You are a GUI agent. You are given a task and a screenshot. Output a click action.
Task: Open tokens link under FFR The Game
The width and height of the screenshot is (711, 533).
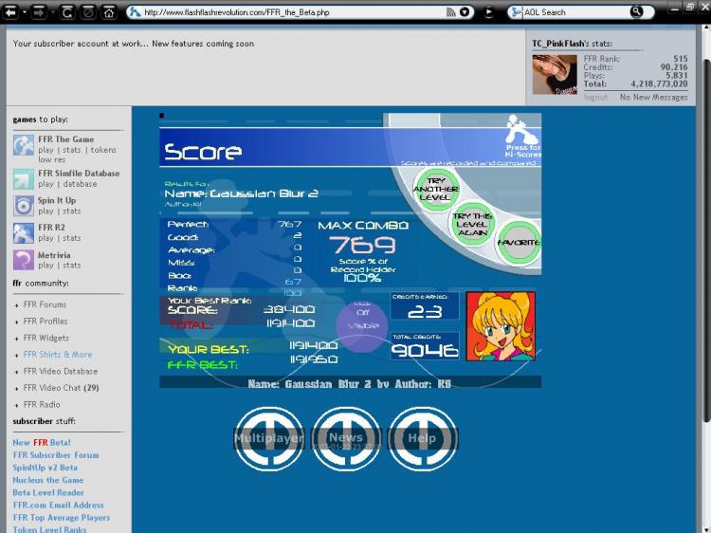tap(103, 150)
